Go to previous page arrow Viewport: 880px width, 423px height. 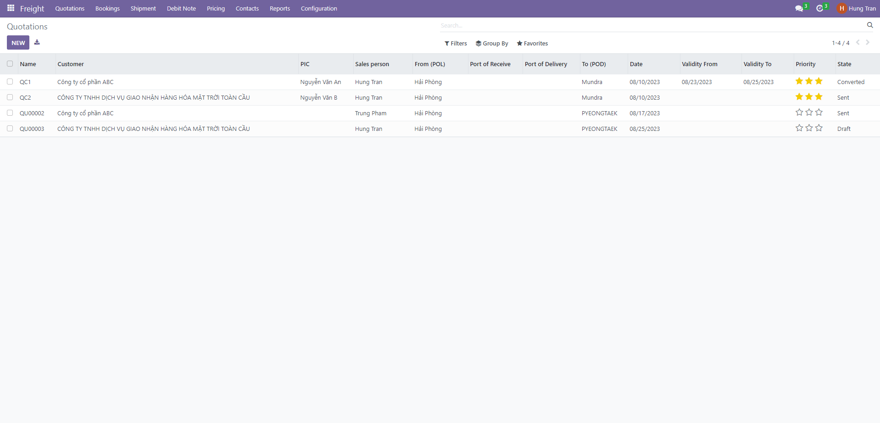pos(858,42)
